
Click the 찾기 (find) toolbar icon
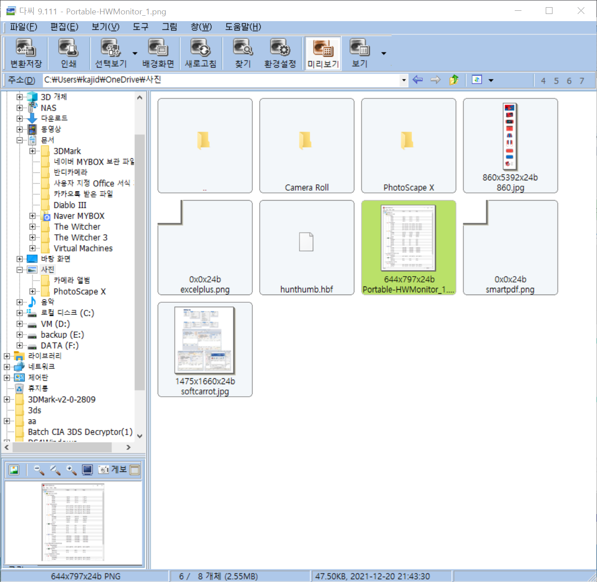[x=243, y=54]
